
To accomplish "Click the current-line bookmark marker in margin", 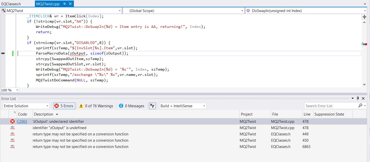I will [x=3, y=53].
